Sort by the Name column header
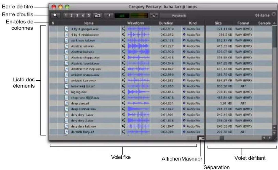The height and width of the screenshot is (170, 278). 89,23
